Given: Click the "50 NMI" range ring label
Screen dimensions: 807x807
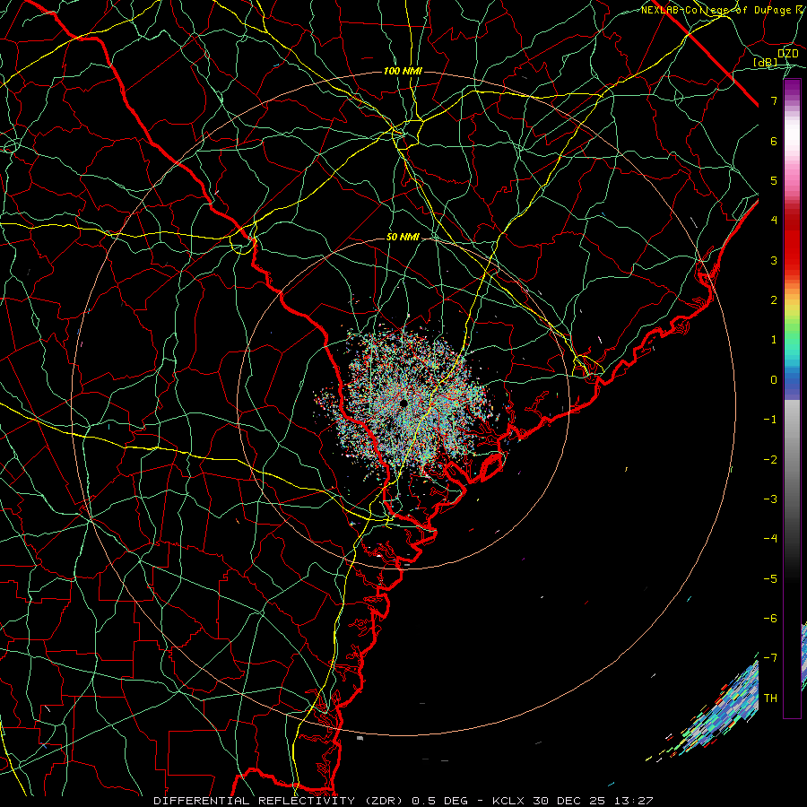Looking at the screenshot, I should pos(403,237).
